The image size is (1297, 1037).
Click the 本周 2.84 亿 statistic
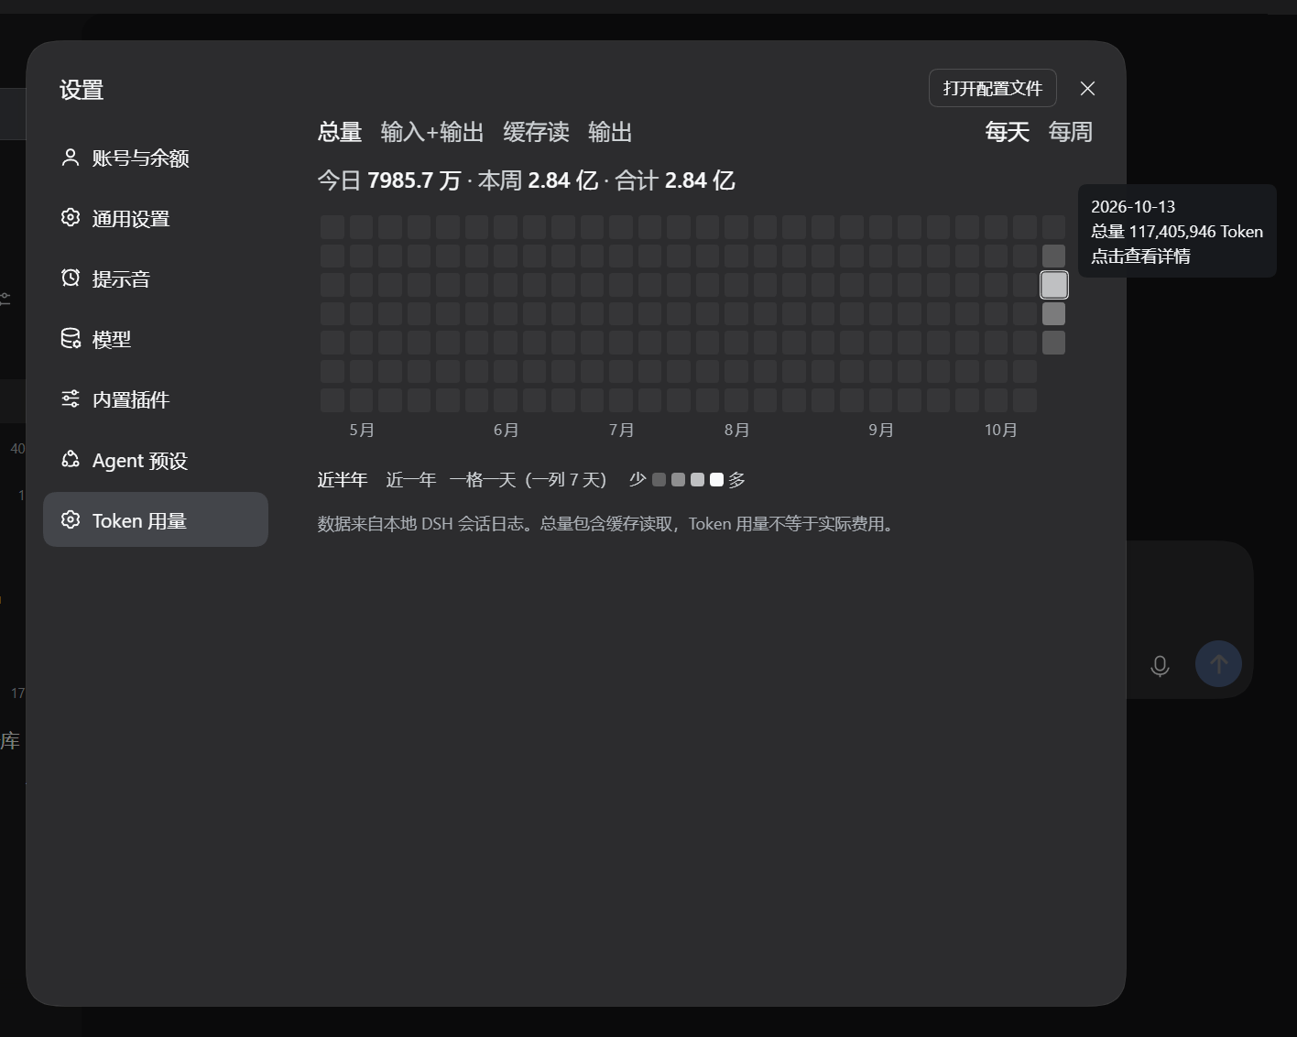(538, 180)
